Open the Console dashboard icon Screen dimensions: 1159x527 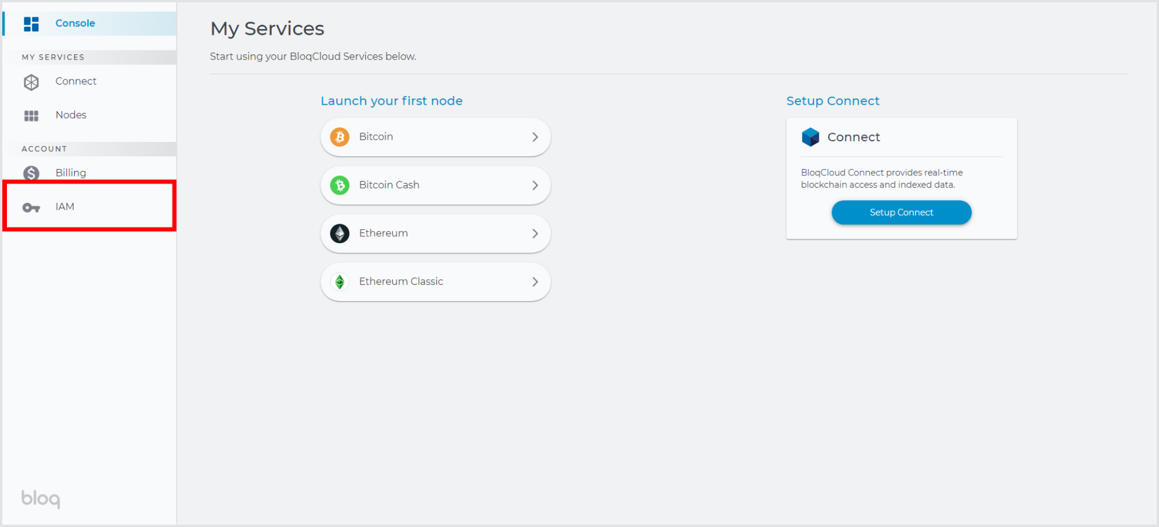coord(31,23)
